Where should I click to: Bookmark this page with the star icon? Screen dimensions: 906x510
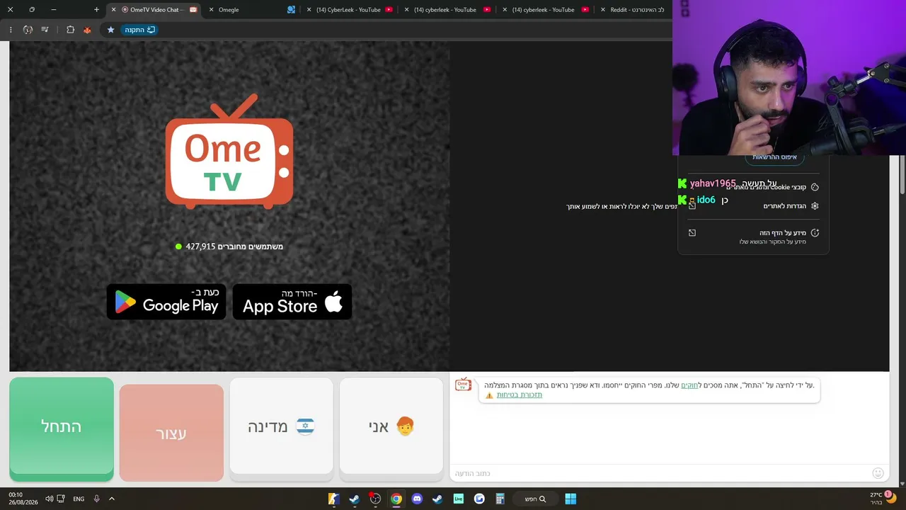pos(110,30)
